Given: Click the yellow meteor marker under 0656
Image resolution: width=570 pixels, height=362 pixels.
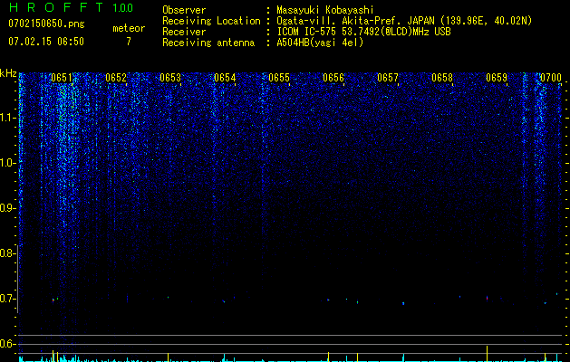Looking at the screenshot, I should [x=328, y=357].
